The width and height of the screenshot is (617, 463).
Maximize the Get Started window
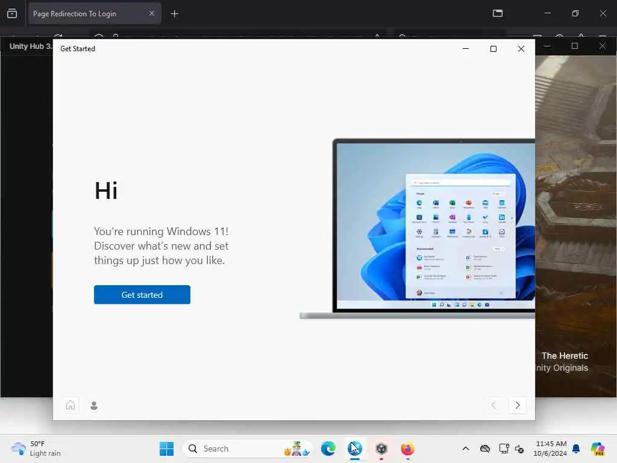click(x=493, y=48)
